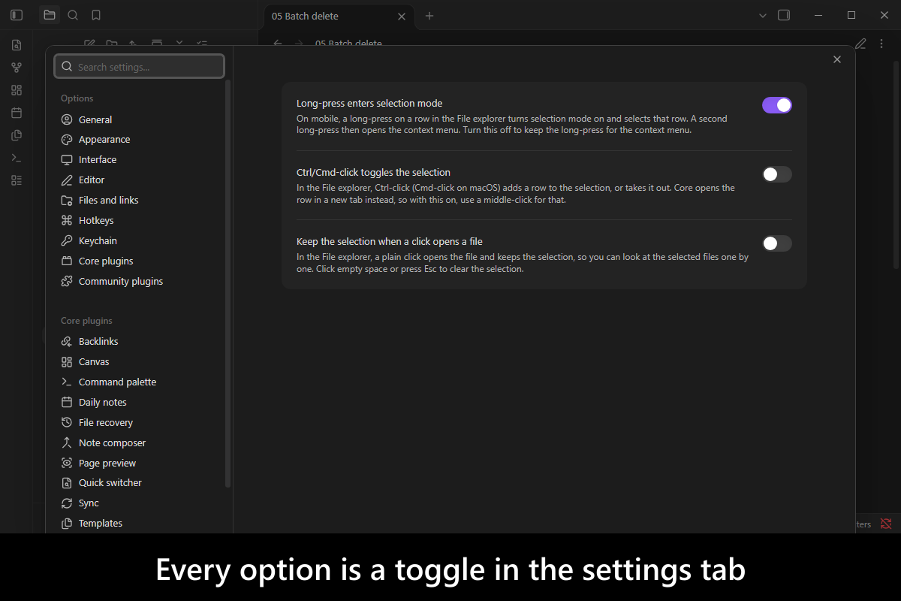Screen dimensions: 901x601
Task: Click "Keep the selection when a click opens a file" heading
Action: coord(389,242)
